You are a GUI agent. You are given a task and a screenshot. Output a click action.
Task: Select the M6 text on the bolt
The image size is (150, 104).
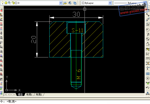click(x=79, y=74)
